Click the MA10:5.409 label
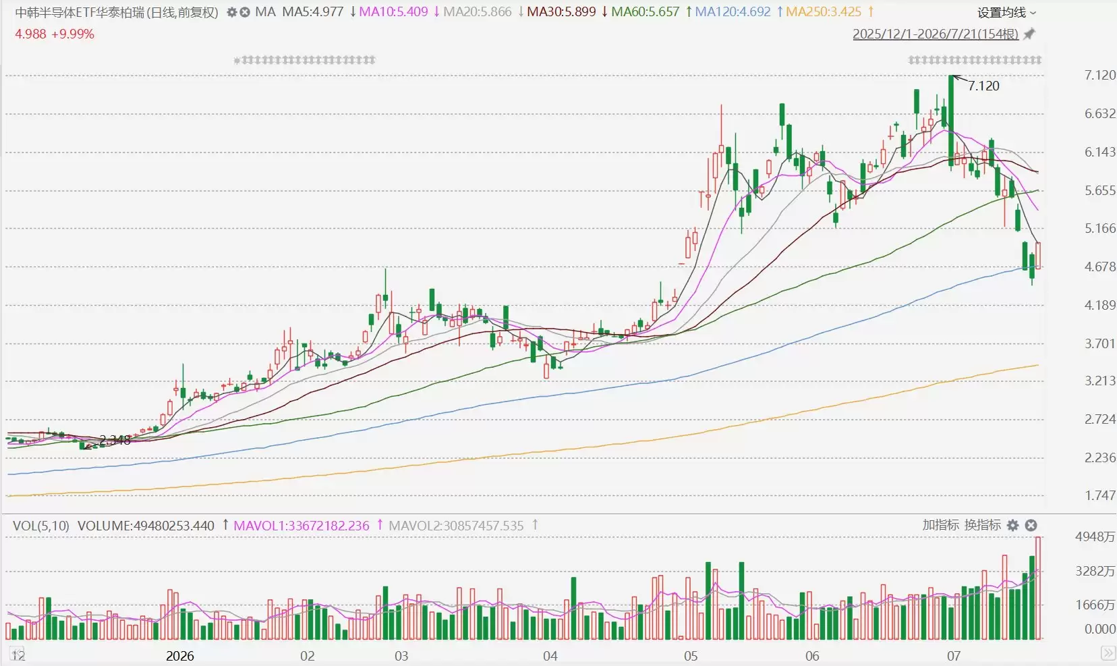Image resolution: width=1117 pixels, height=666 pixels. tap(393, 12)
